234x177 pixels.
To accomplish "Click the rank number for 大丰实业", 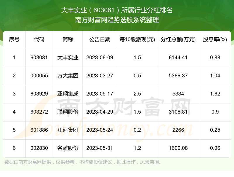I will [14, 58].
